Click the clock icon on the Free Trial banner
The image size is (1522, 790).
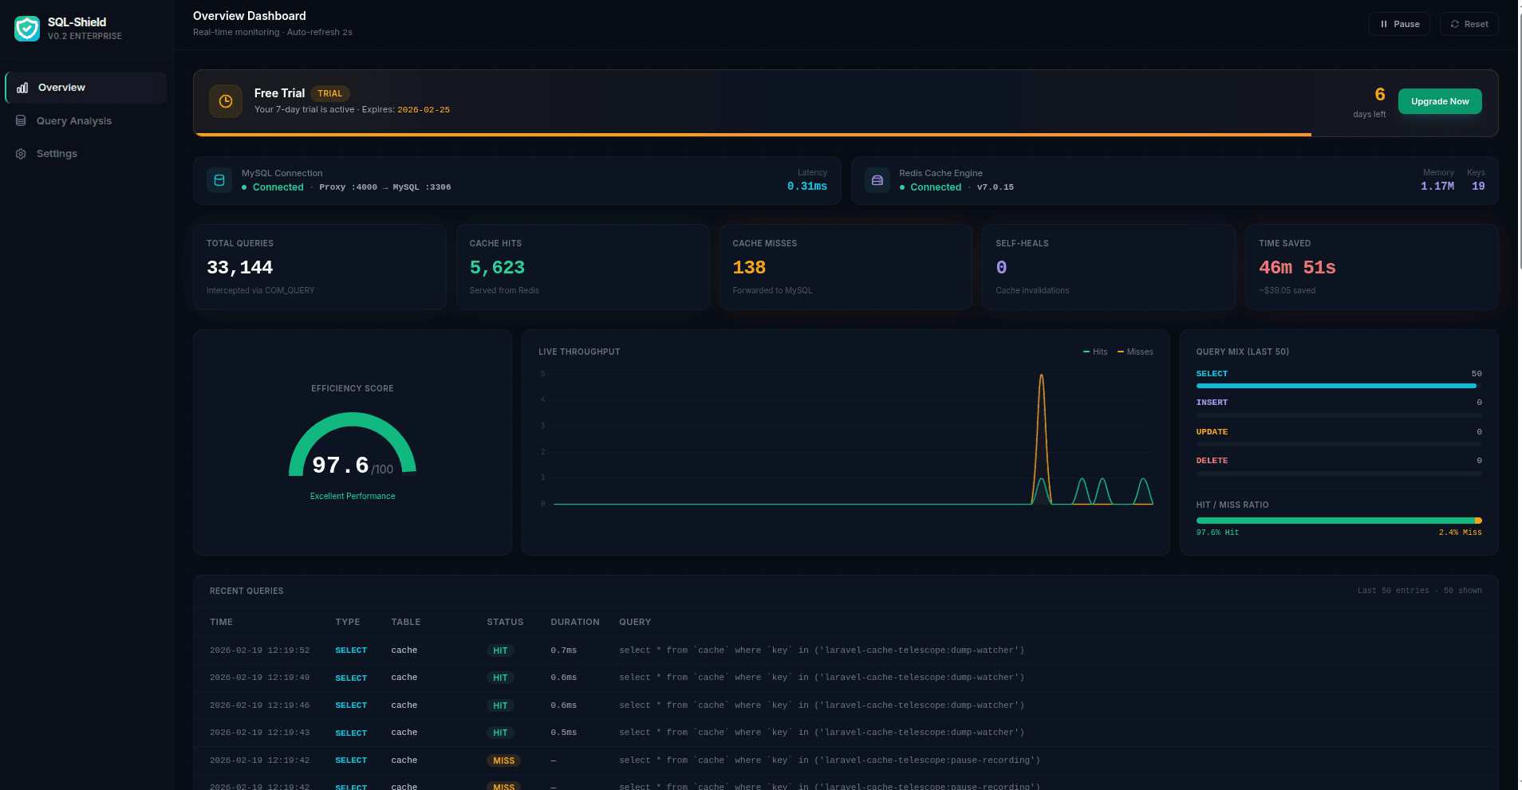point(226,101)
